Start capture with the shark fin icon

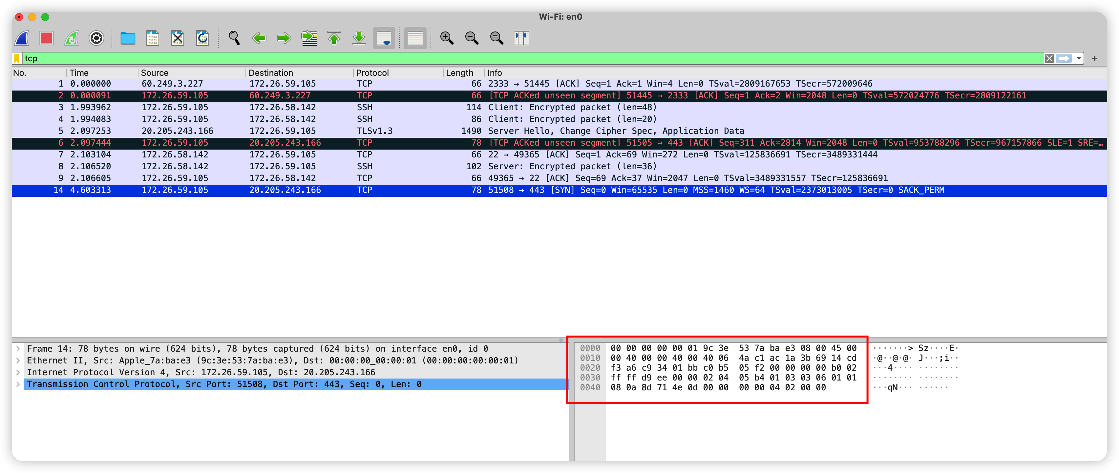[x=22, y=38]
